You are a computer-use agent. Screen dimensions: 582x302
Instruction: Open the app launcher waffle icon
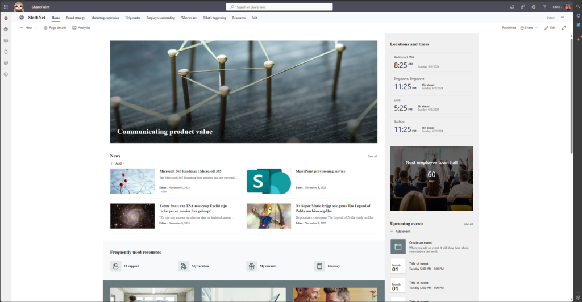coord(6,7)
